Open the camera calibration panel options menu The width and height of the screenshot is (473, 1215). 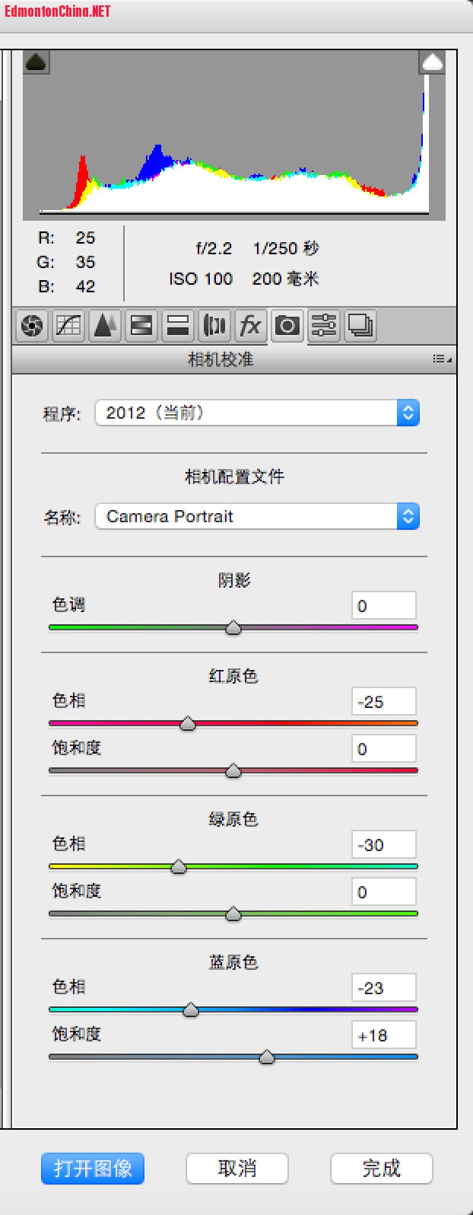coord(442,359)
